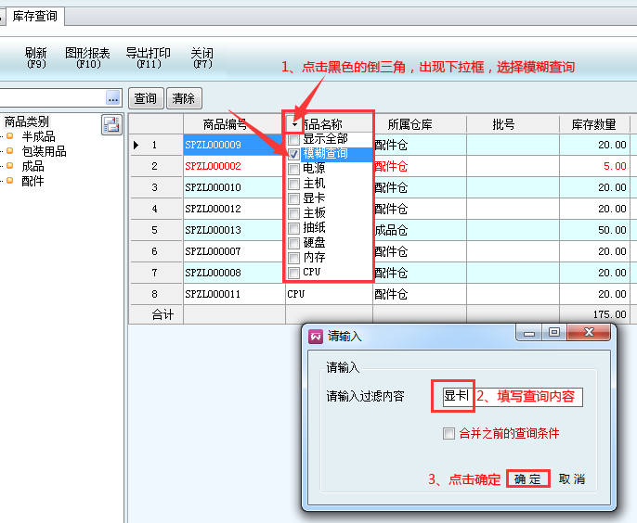The image size is (637, 523).
Task: Click the 查询 button
Action: point(146,98)
